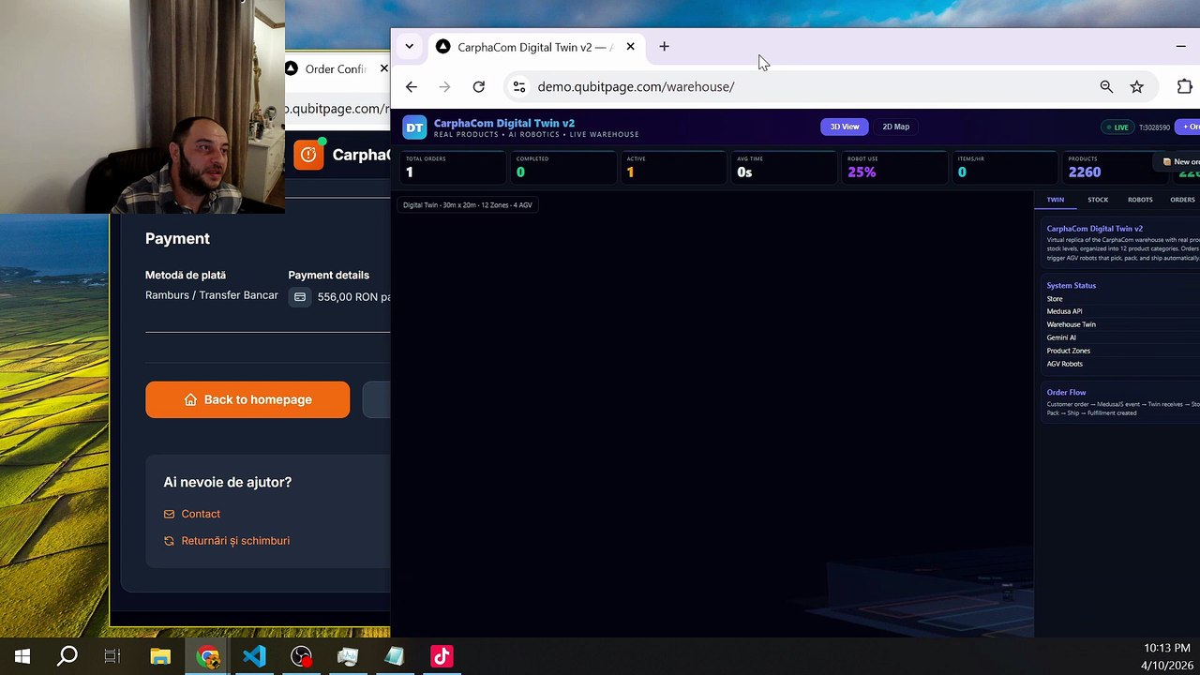
Task: Select the Total Orders stat card
Action: tap(453, 168)
